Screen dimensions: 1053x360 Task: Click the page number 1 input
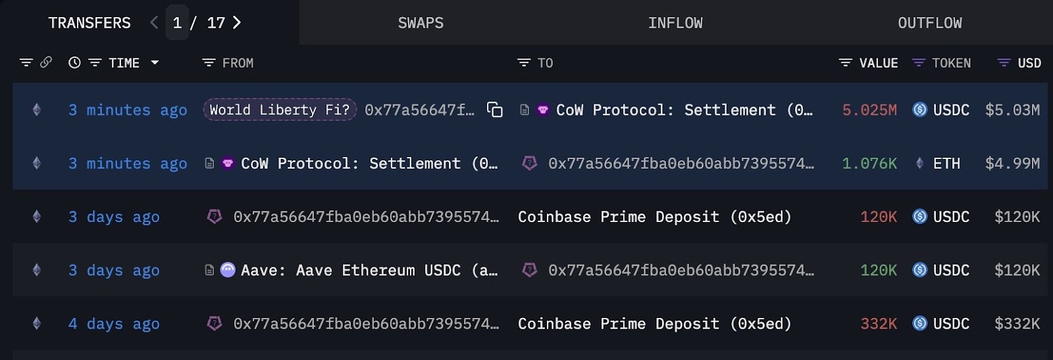click(x=177, y=23)
